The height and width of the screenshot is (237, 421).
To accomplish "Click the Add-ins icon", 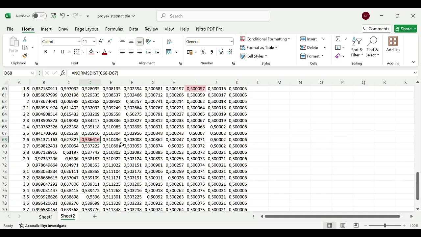I will (393, 44).
